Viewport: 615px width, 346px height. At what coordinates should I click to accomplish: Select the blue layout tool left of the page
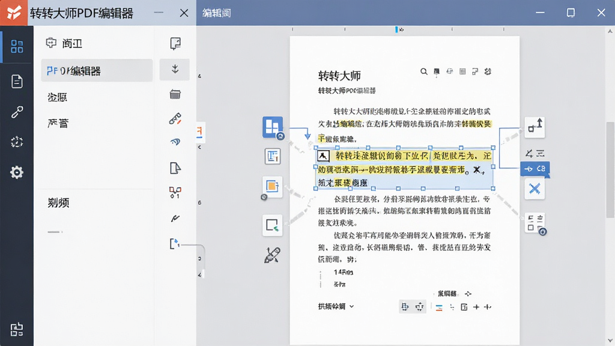tap(273, 127)
